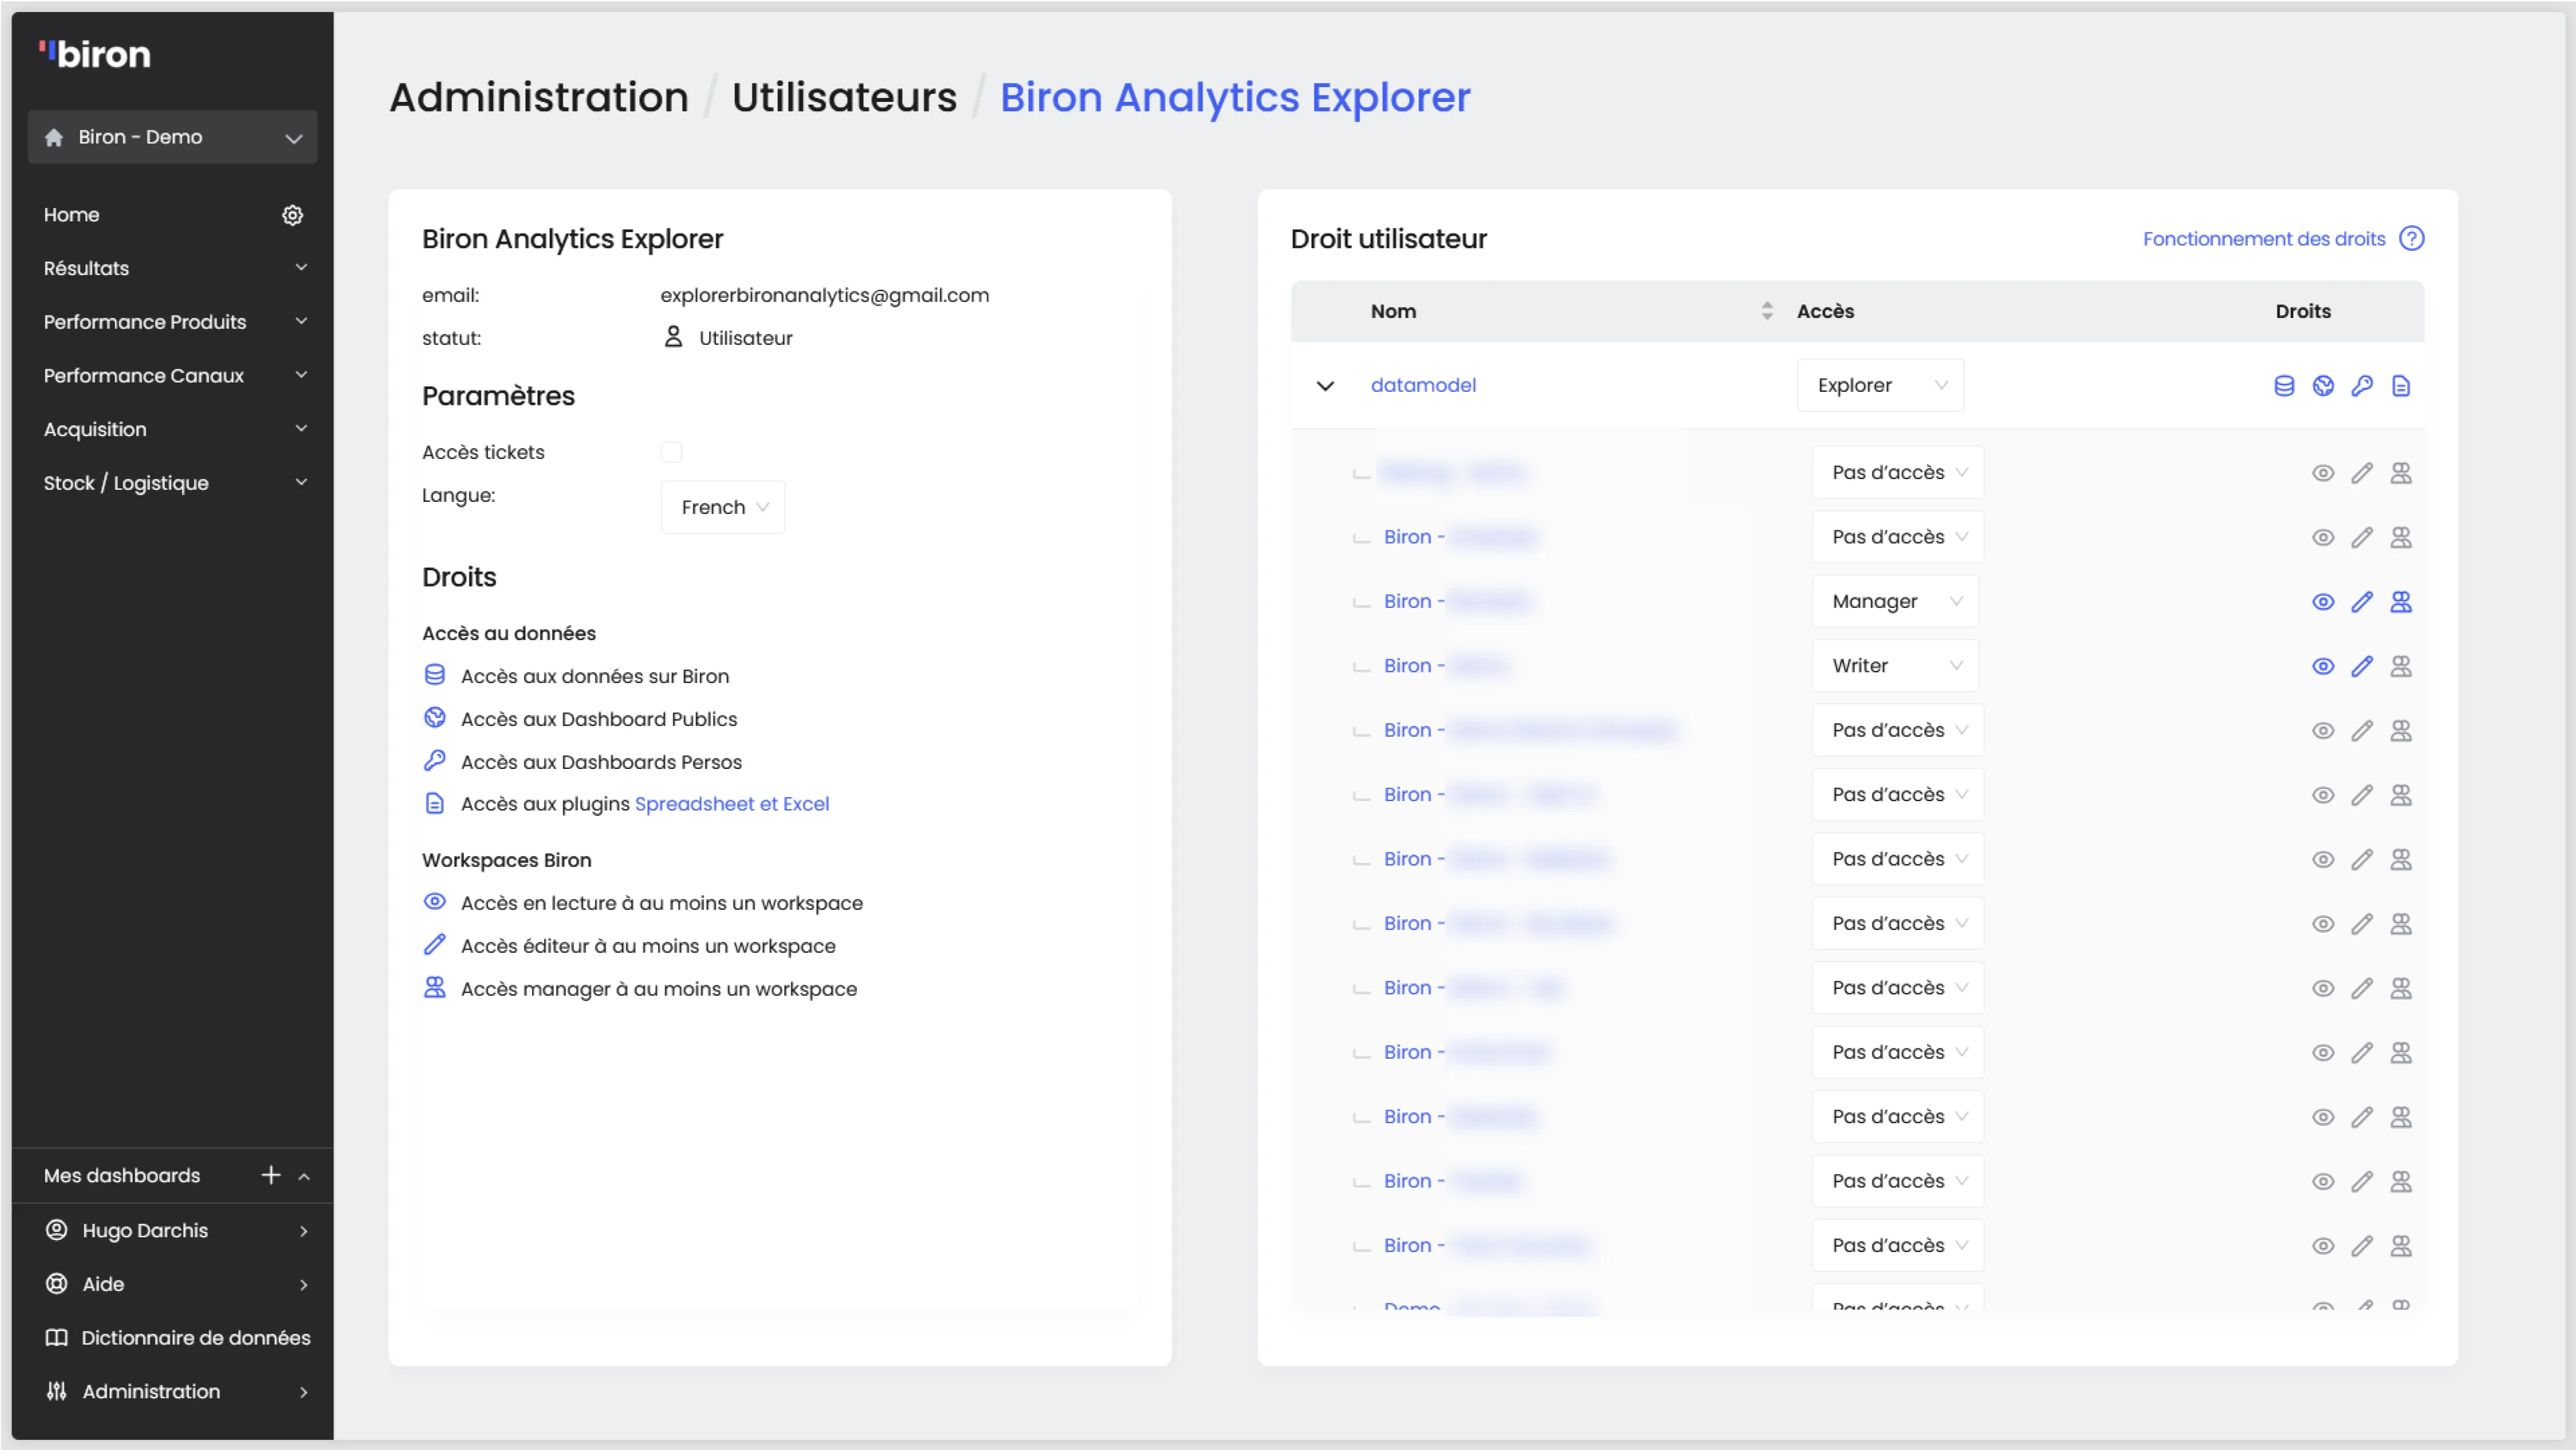Open Hugo Darchis user menu
Image resolution: width=2576 pixels, height=1450 pixels.
[x=173, y=1230]
